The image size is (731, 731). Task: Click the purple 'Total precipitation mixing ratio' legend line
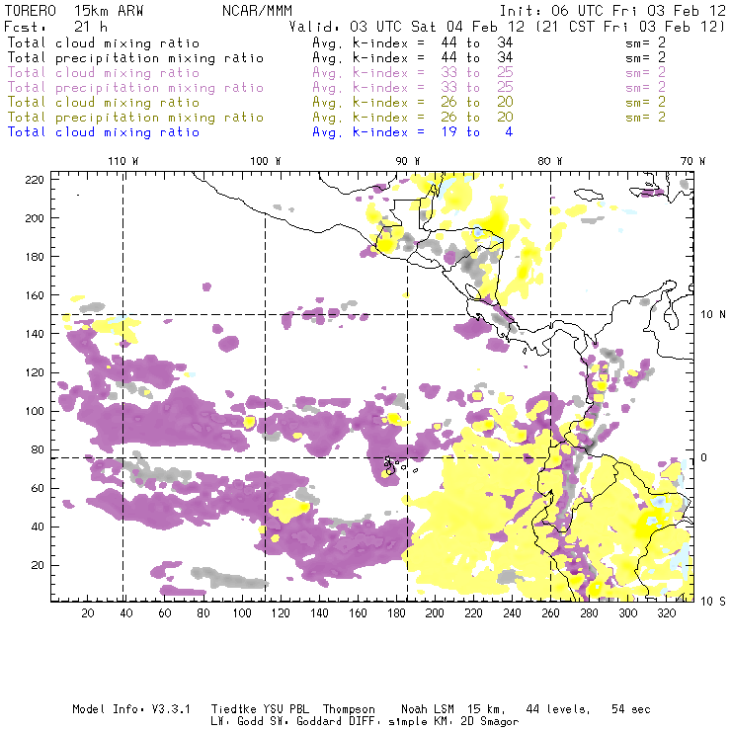coord(135,88)
